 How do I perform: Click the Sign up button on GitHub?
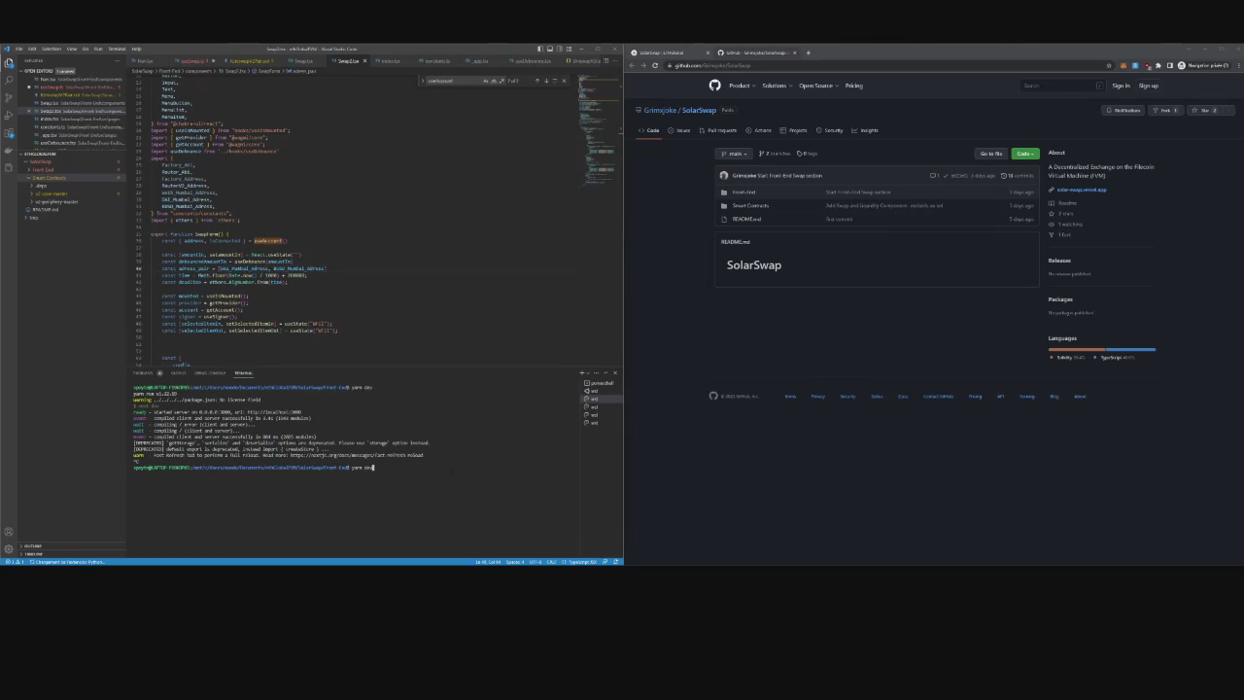coord(1148,86)
